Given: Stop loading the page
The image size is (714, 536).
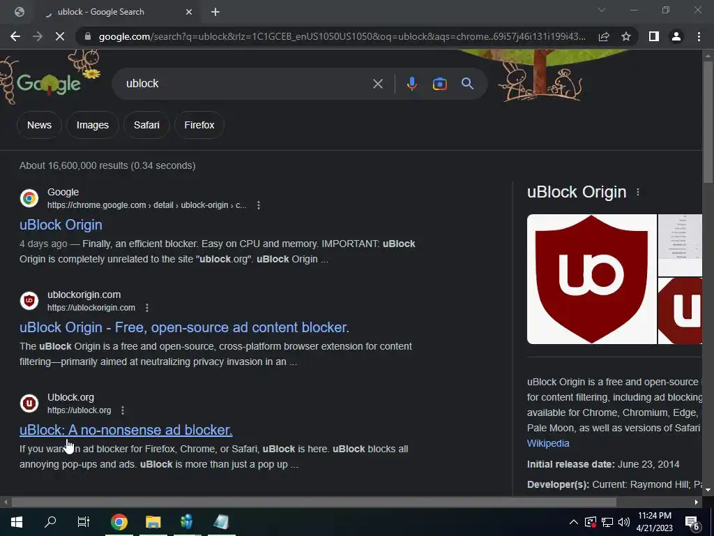Looking at the screenshot, I should click(60, 36).
